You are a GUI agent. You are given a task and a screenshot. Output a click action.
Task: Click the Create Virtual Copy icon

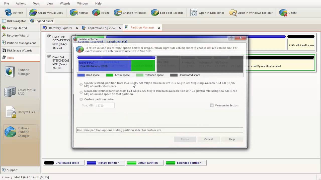pyautogui.click(x=33, y=12)
